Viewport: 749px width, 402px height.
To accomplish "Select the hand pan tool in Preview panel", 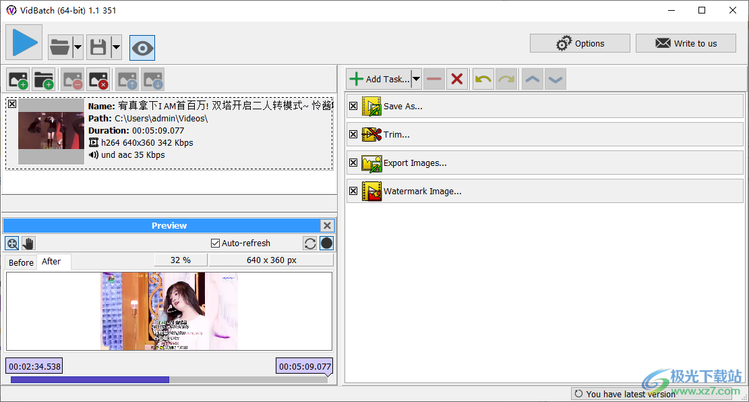I will (x=26, y=243).
